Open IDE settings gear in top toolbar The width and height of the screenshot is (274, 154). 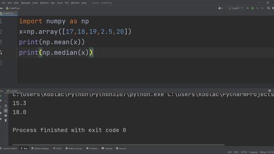click(273, 8)
